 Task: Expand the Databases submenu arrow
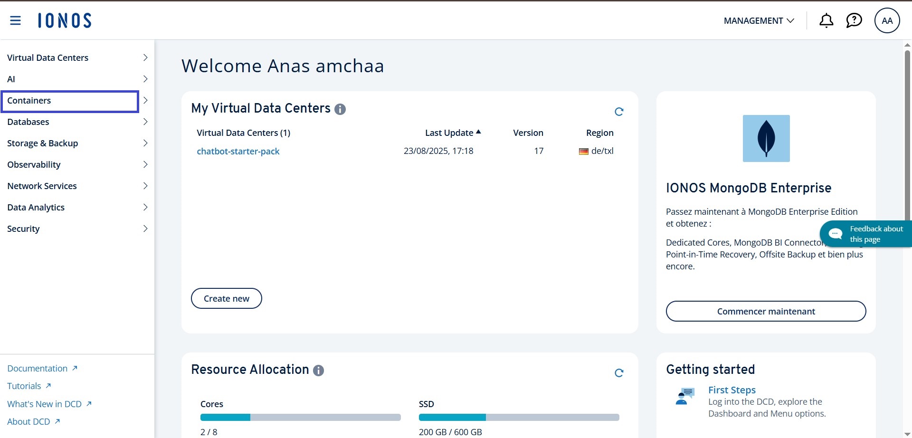[145, 122]
